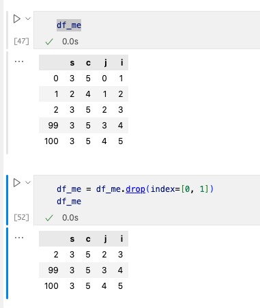Screen dimensions: 260x308
Task: Click column i value 5 in first table row 100
Action: (x=121, y=141)
